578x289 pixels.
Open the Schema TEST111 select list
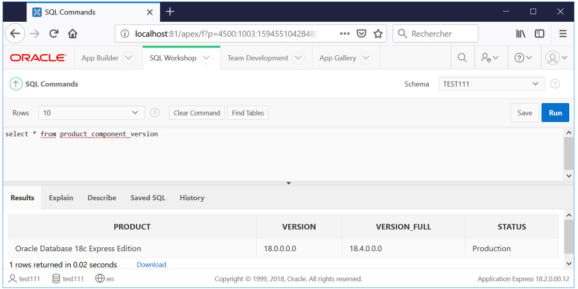pyautogui.click(x=491, y=84)
